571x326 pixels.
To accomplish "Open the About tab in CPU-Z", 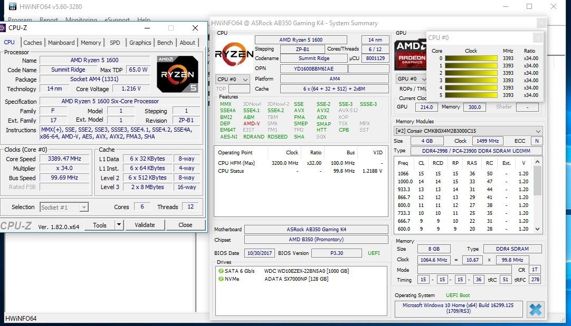I will point(187,43).
